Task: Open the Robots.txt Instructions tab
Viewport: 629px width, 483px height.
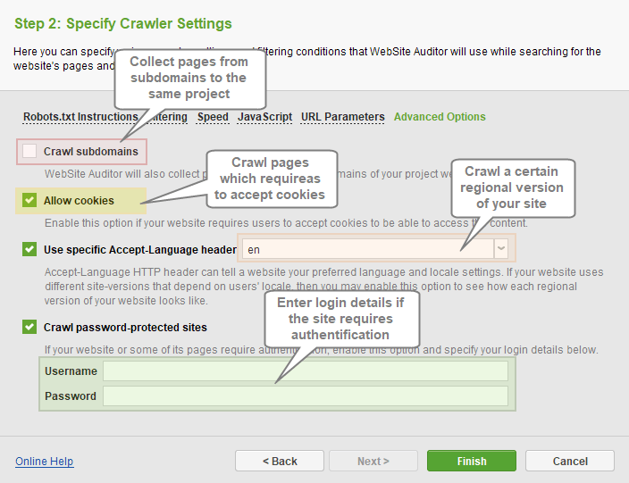Action: click(x=80, y=117)
